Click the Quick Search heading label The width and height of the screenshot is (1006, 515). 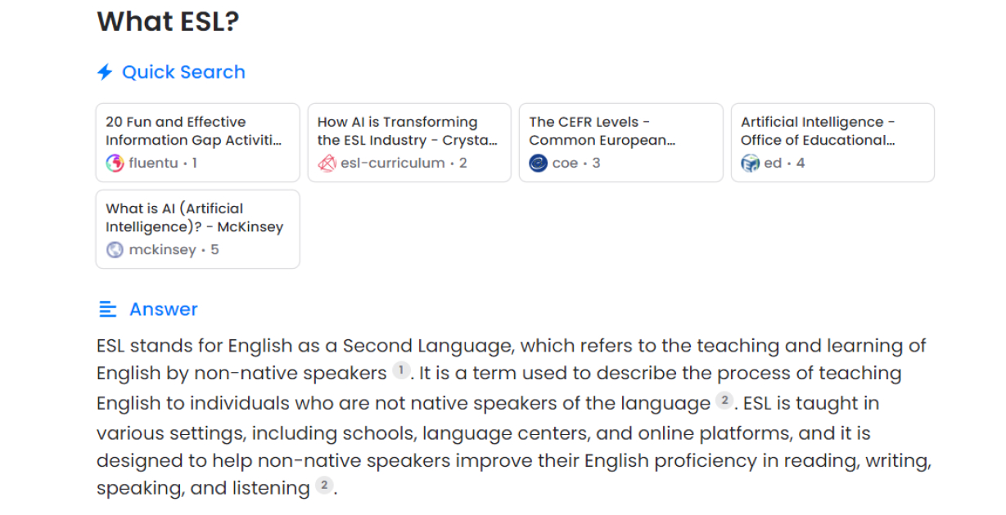(x=183, y=73)
